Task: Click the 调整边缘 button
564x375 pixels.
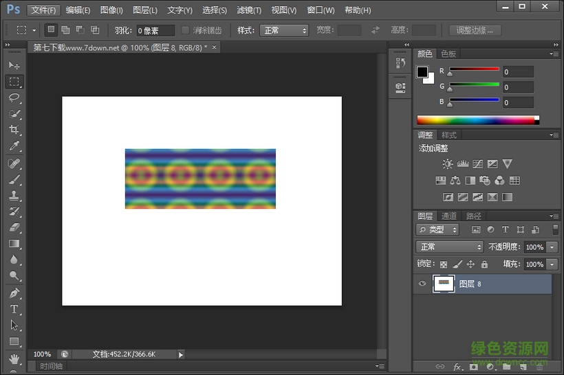Action: [x=475, y=30]
